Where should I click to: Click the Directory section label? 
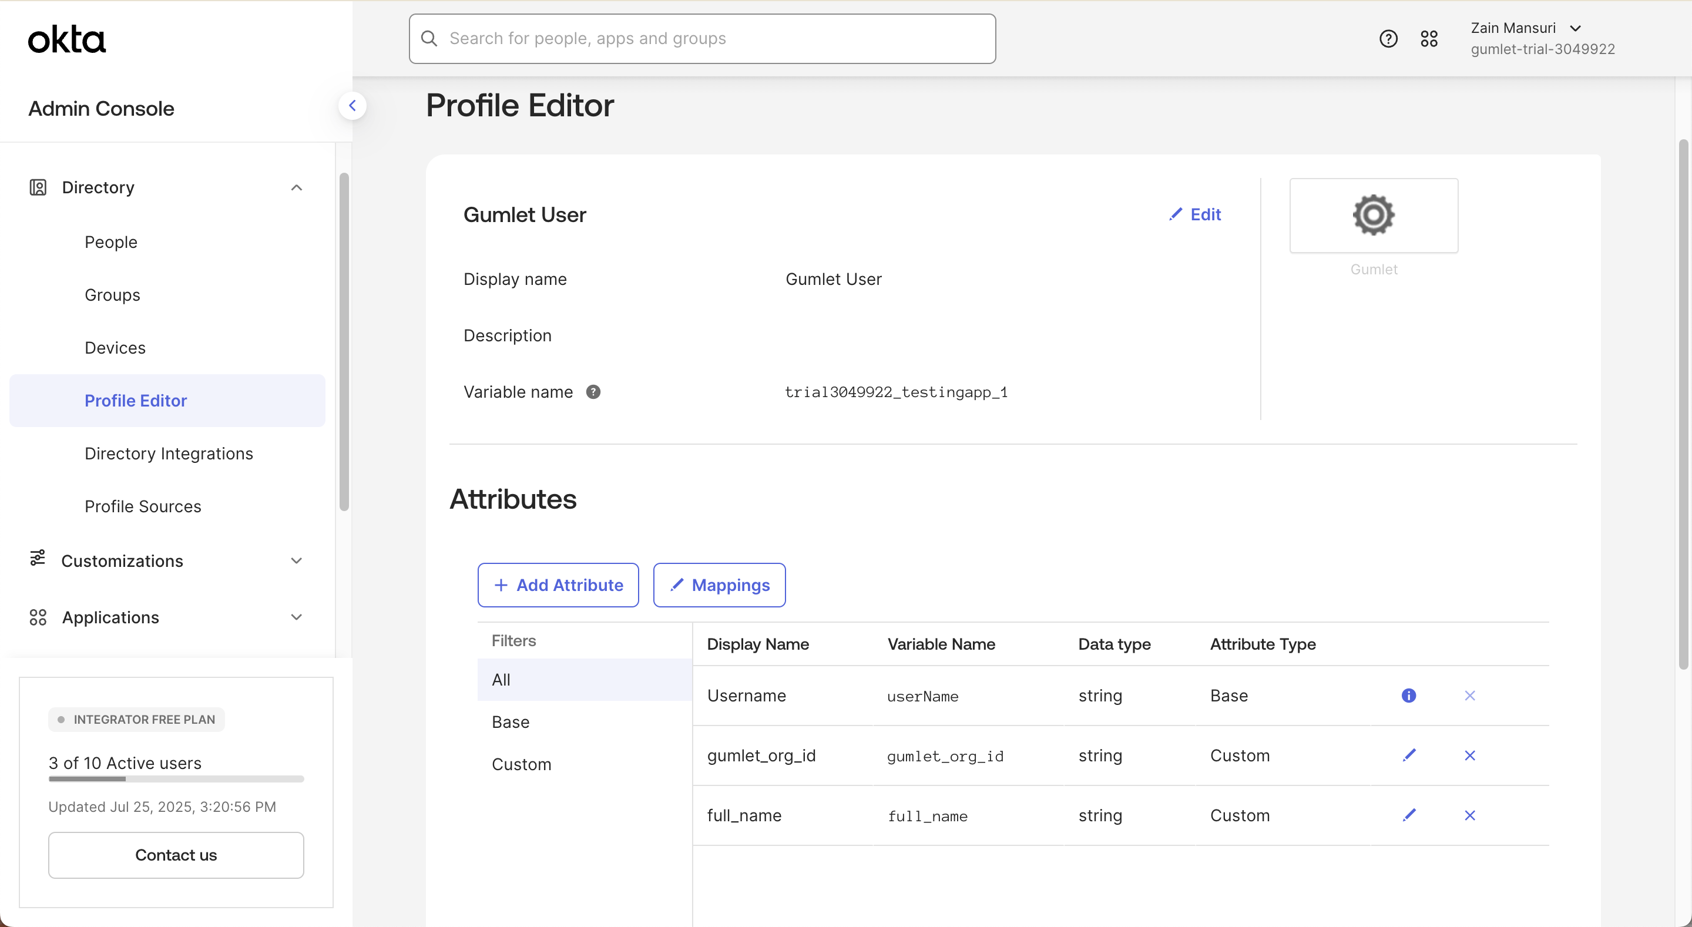coord(98,187)
